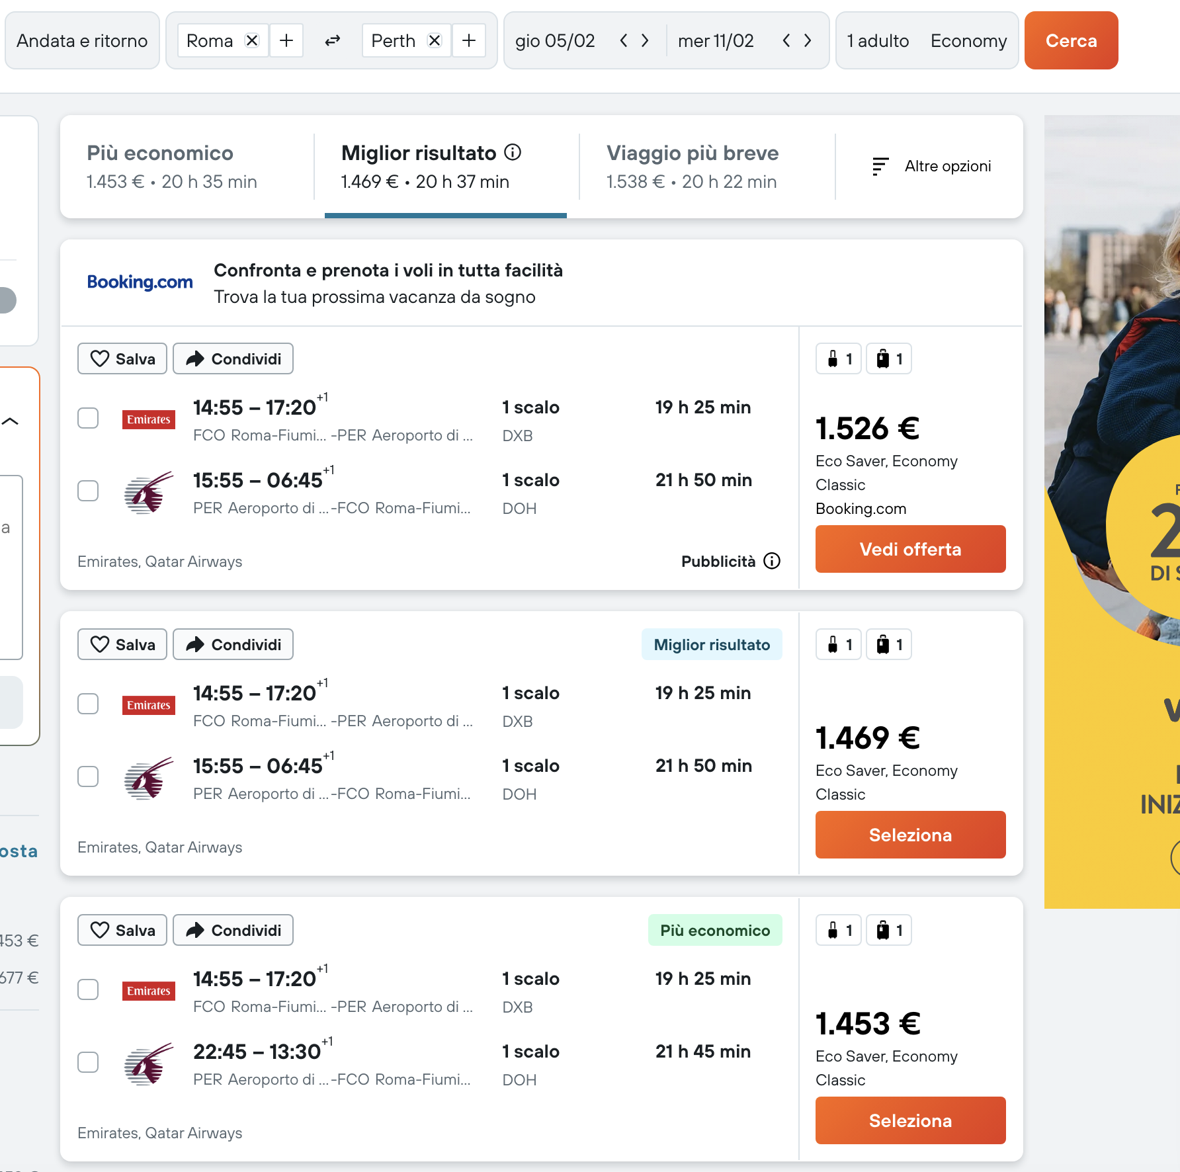Check the Qatar 22:45 return flight box
This screenshot has height=1172, width=1180.
pos(88,1062)
